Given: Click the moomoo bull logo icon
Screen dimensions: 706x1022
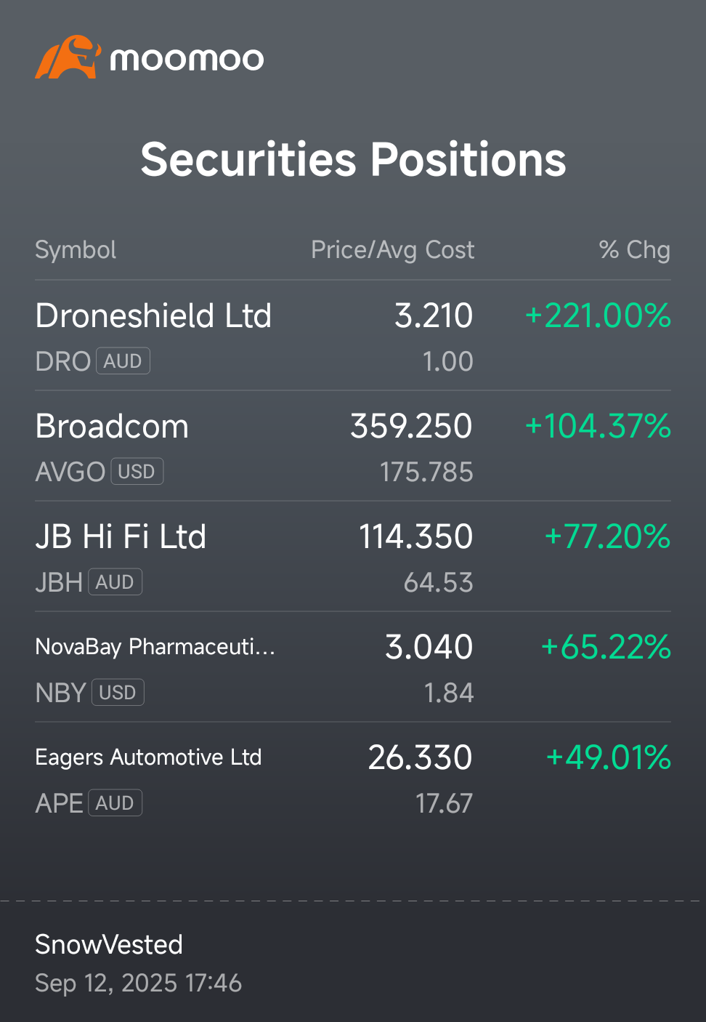Looking at the screenshot, I should [x=68, y=57].
